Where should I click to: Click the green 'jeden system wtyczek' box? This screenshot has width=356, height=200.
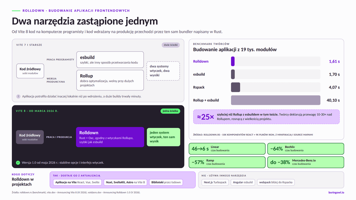(x=163, y=137)
